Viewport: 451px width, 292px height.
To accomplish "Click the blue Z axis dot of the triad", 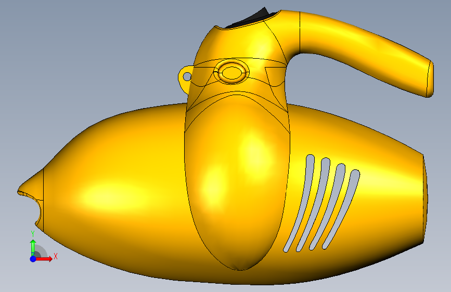I will coord(33,259).
